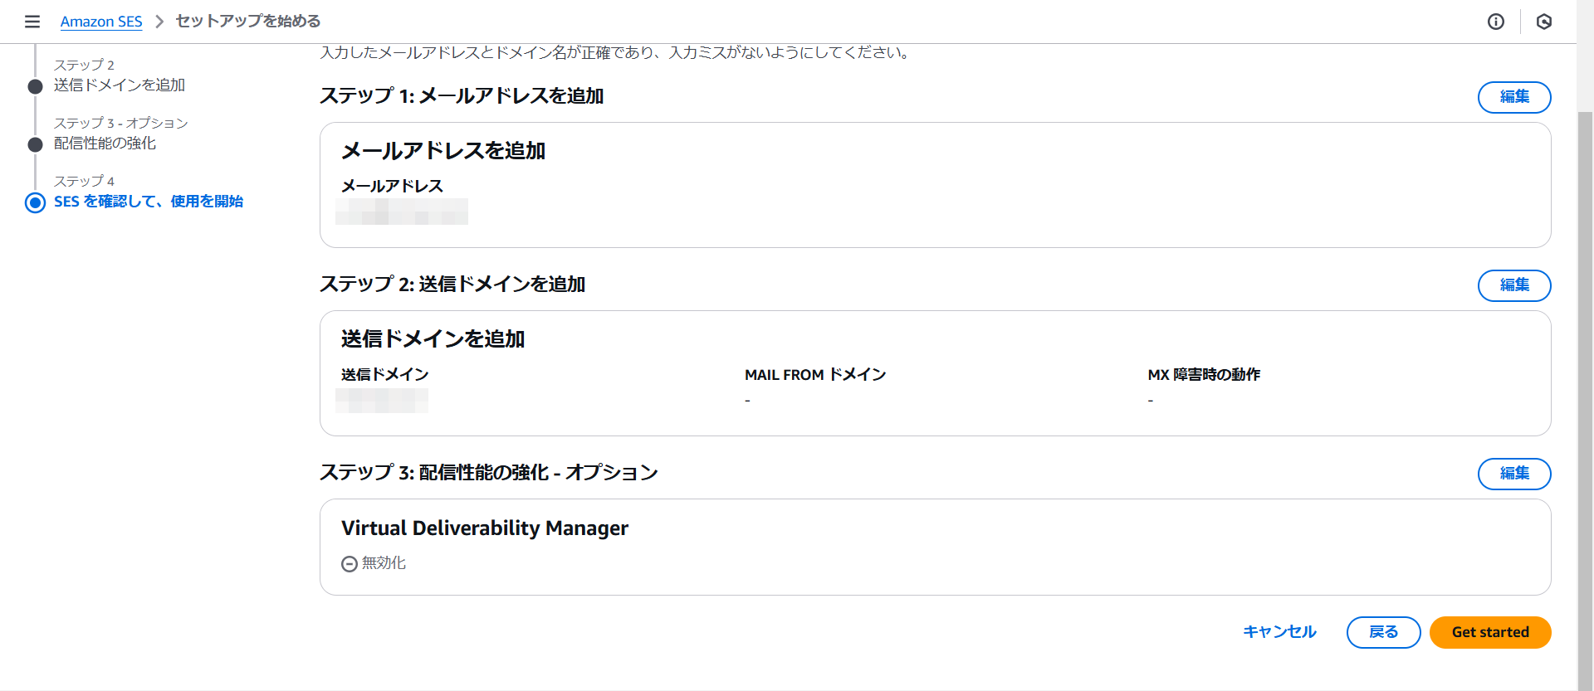This screenshot has height=691, width=1594.
Task: Click the hexagon settings icon at top right
Action: pos(1543,22)
